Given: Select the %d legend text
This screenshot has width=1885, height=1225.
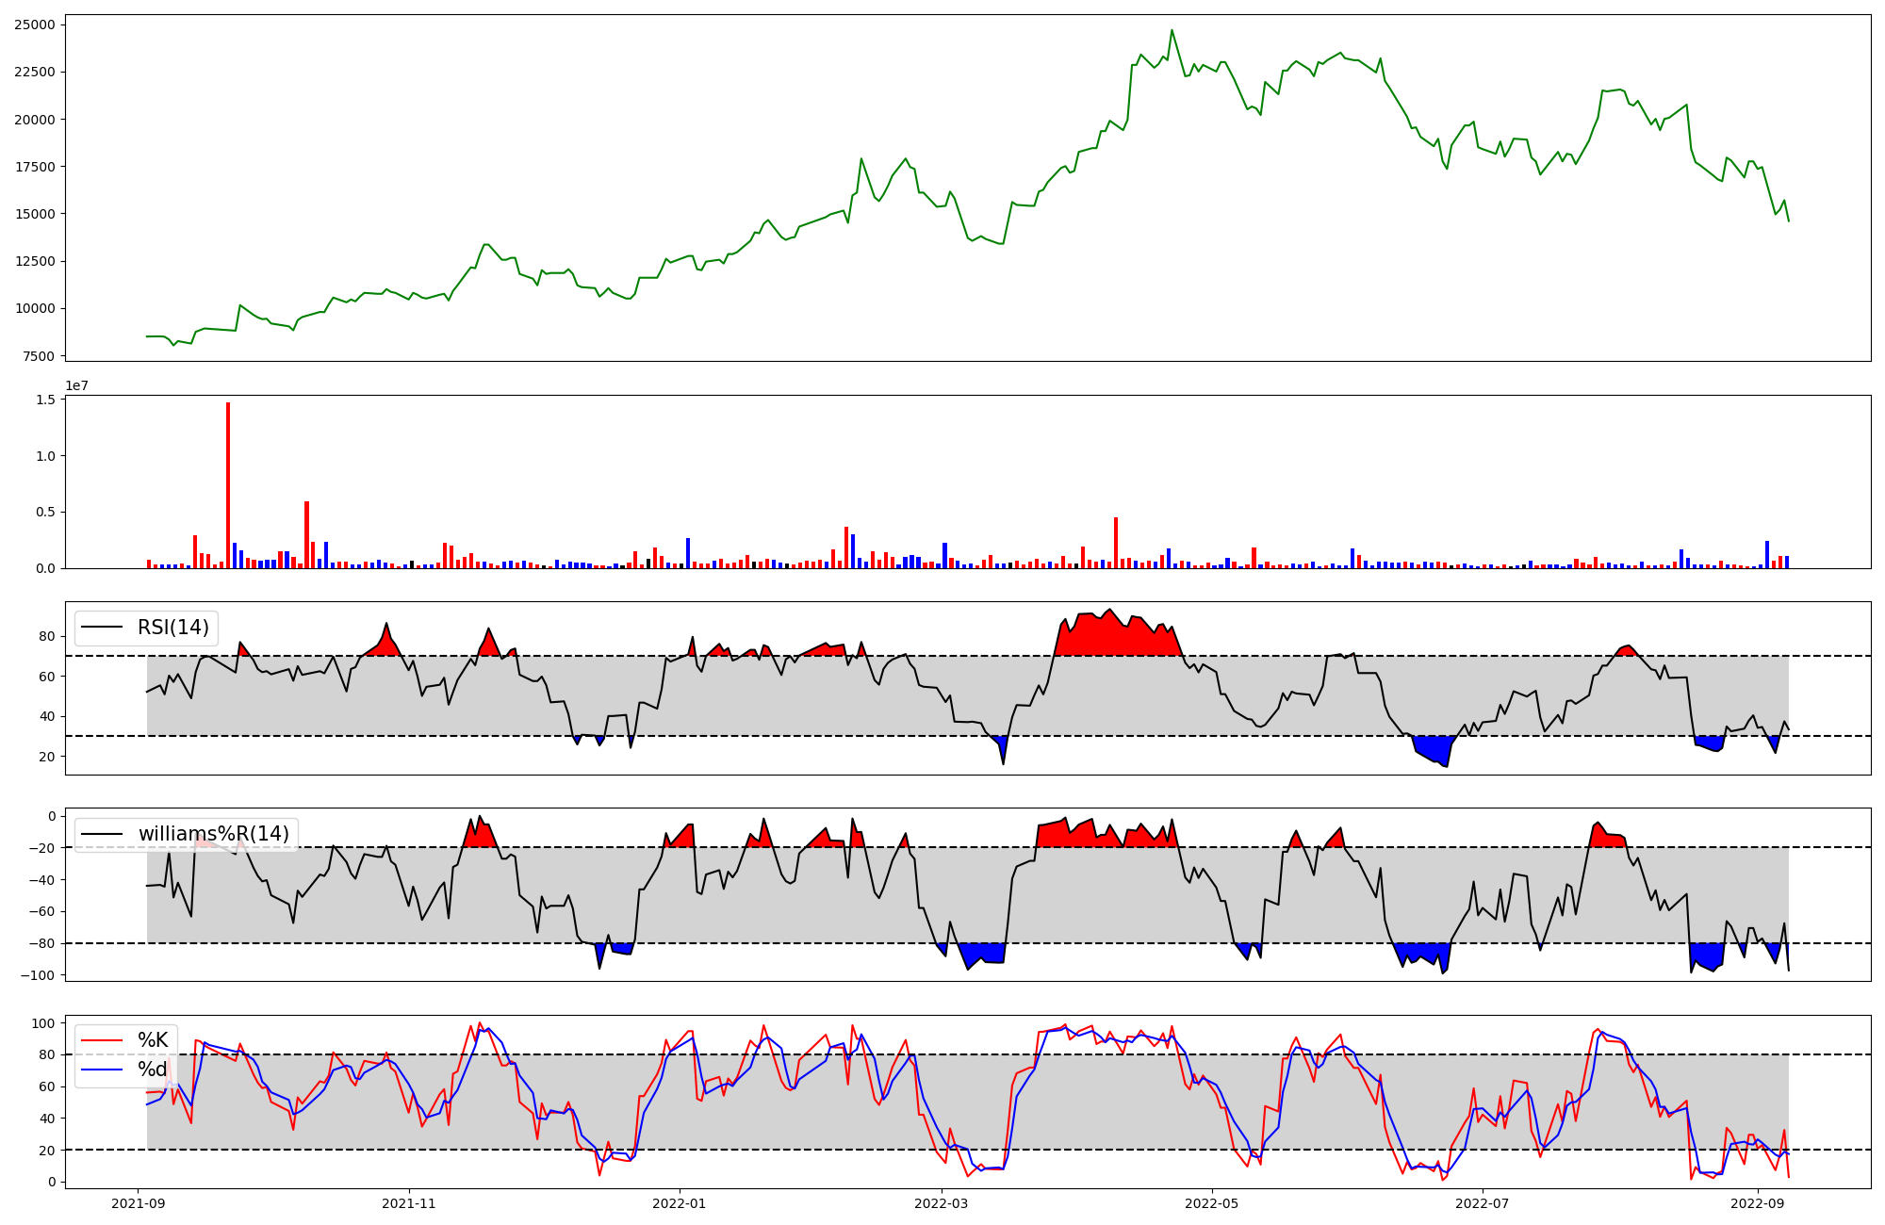Looking at the screenshot, I should 153,1070.
